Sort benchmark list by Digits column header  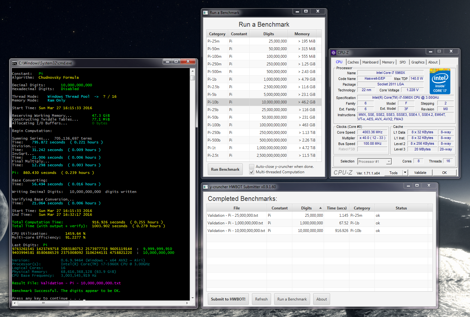coord(268,34)
